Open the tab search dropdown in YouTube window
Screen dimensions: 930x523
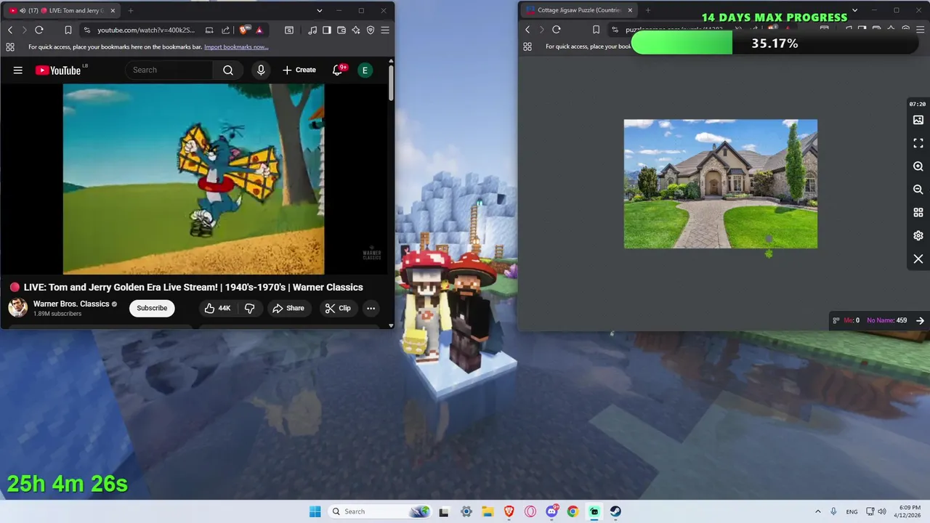click(x=319, y=11)
